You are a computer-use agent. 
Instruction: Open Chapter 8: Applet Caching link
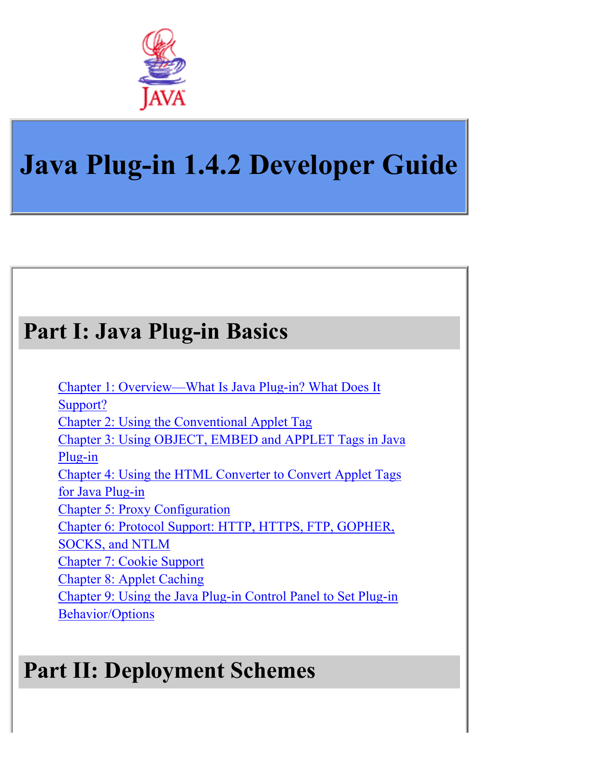pyautogui.click(x=131, y=579)
